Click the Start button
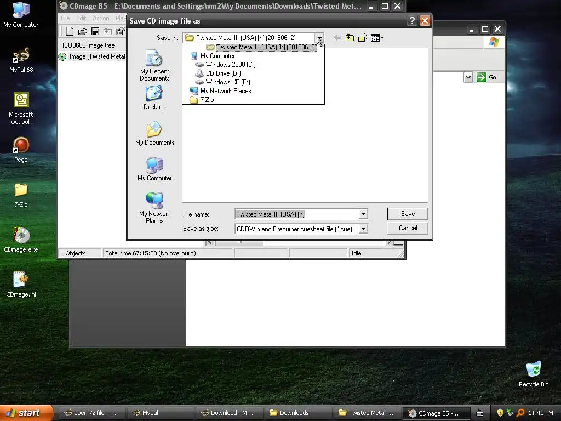 tap(26, 413)
